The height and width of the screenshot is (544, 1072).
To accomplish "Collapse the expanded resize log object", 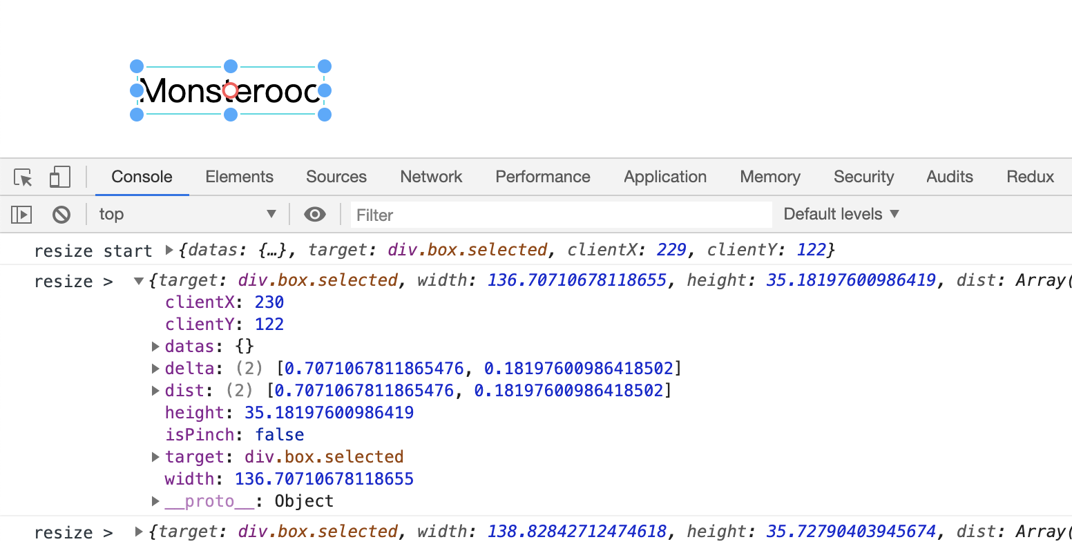I will (x=139, y=280).
